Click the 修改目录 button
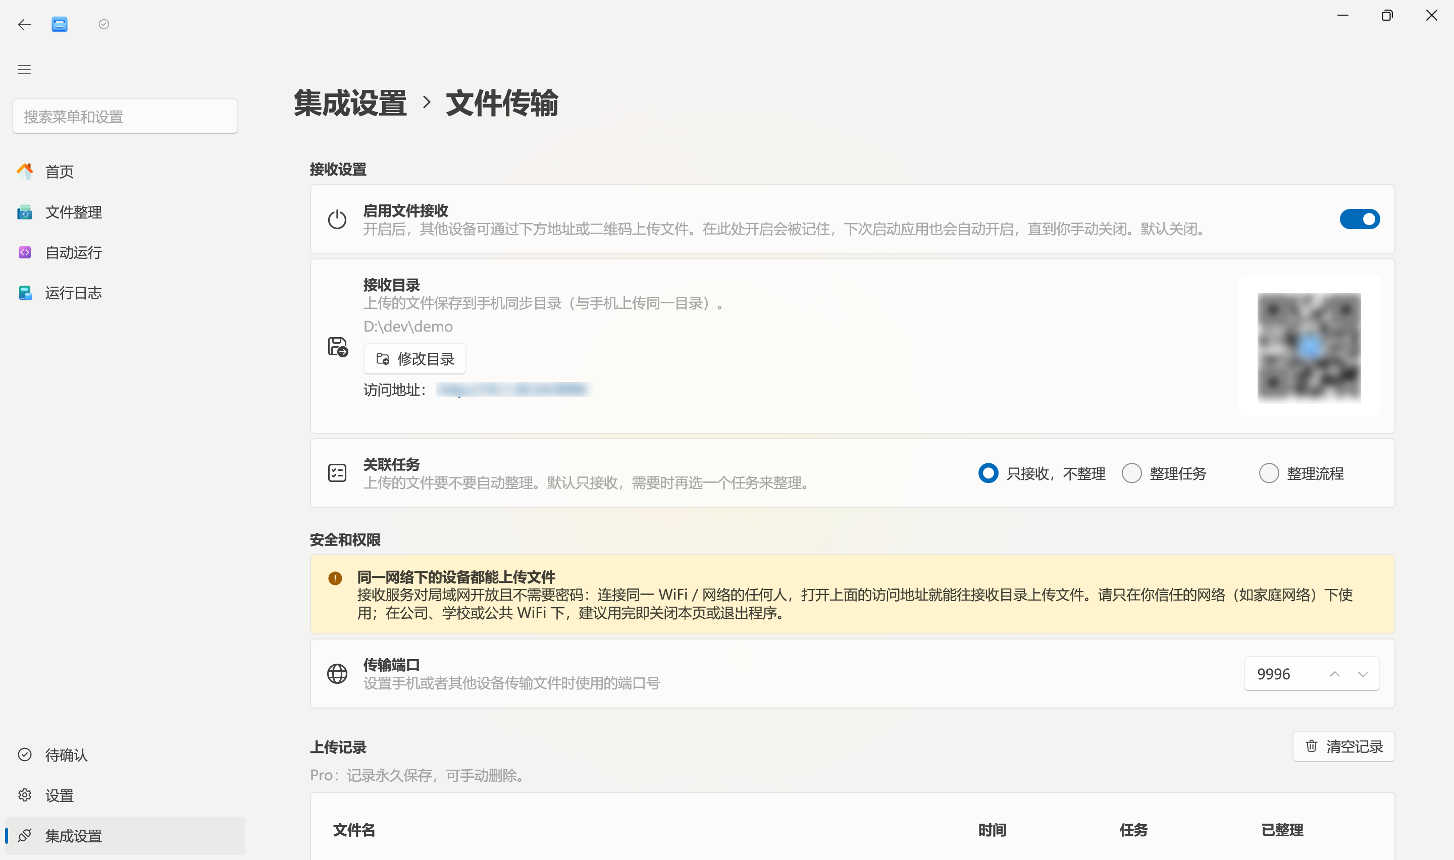This screenshot has height=860, width=1454. (414, 359)
